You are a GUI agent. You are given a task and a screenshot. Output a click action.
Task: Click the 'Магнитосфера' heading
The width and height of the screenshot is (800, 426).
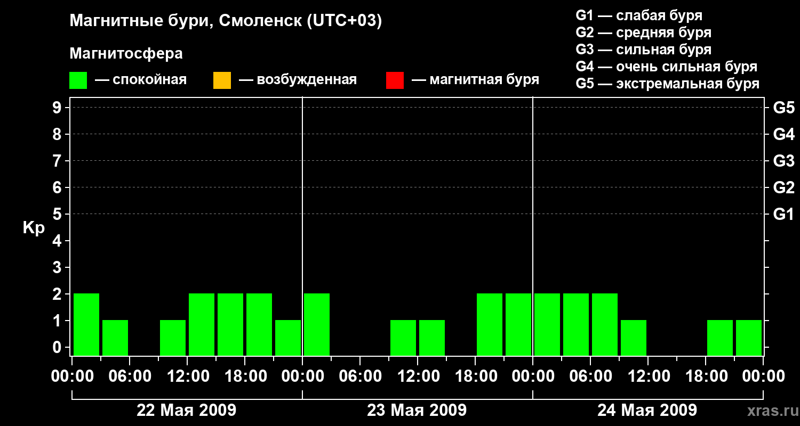click(126, 54)
